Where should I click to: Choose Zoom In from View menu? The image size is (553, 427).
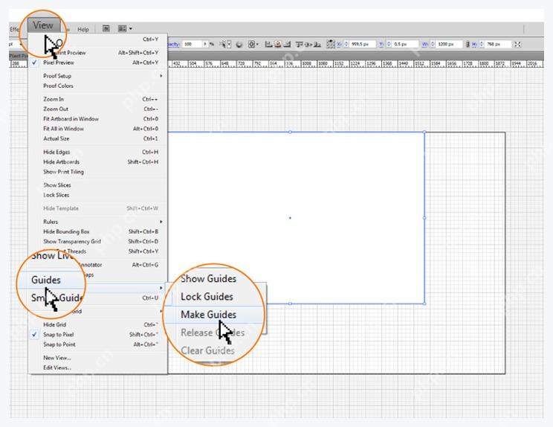(x=97, y=99)
